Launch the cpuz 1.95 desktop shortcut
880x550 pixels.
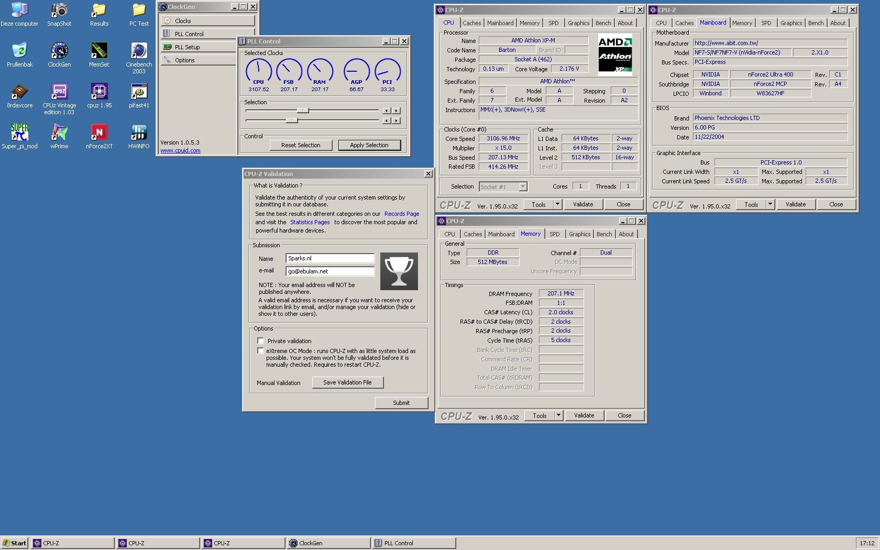coord(99,96)
